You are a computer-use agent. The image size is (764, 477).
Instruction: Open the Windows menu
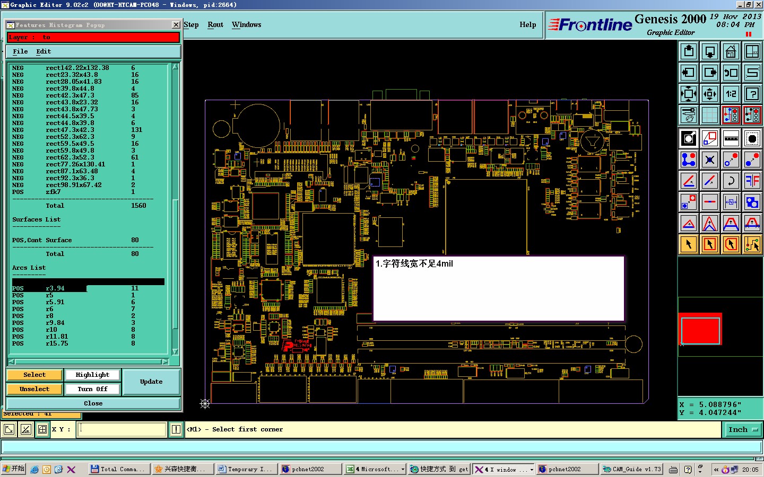click(x=246, y=25)
